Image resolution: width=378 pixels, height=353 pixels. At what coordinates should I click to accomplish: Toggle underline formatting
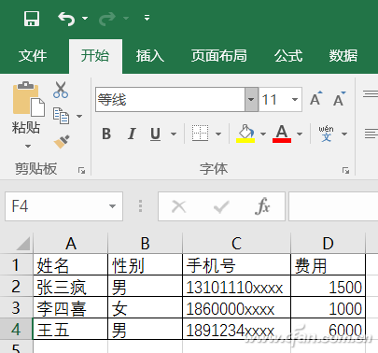click(x=155, y=134)
